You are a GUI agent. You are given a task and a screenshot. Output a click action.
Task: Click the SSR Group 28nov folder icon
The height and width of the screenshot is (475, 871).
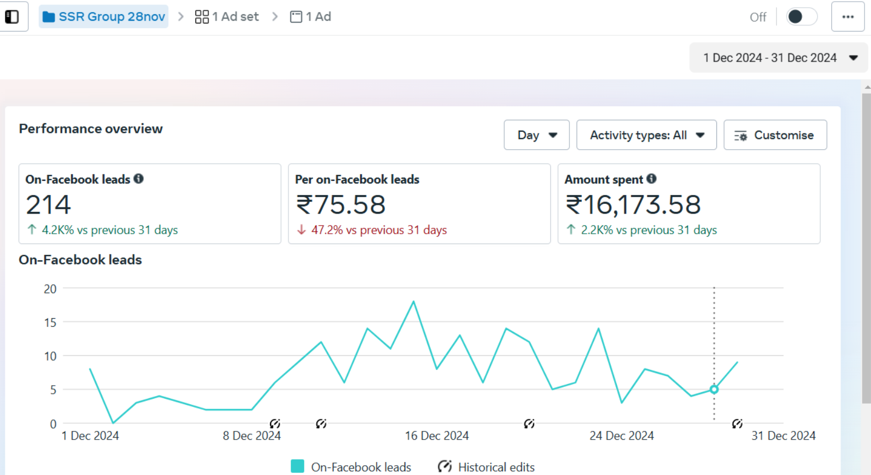tap(48, 17)
